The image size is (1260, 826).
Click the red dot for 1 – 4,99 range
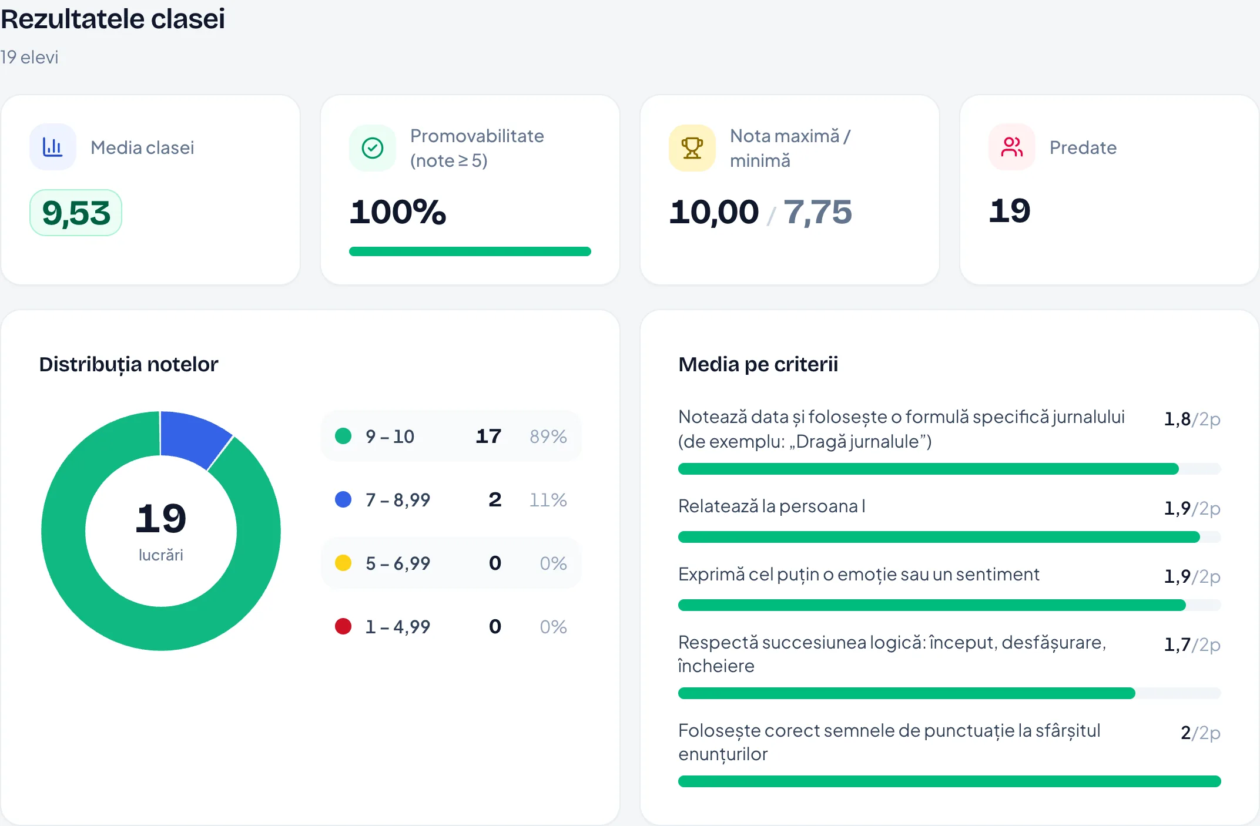343,626
